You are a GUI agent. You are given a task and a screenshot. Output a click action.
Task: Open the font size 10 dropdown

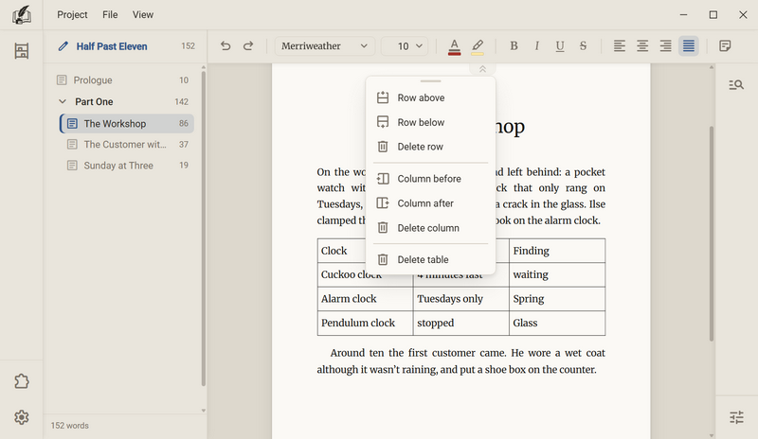point(405,45)
